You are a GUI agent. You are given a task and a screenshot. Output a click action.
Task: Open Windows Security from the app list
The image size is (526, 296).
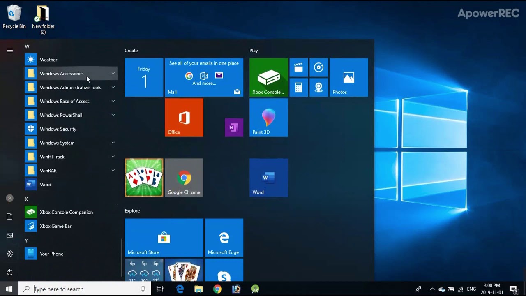tap(71, 129)
